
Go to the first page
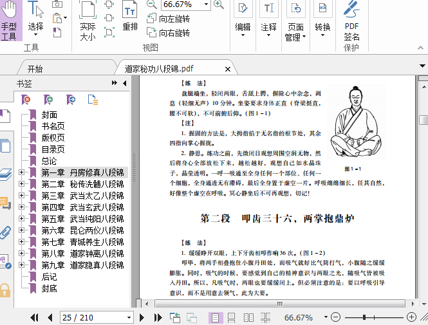coord(34,317)
